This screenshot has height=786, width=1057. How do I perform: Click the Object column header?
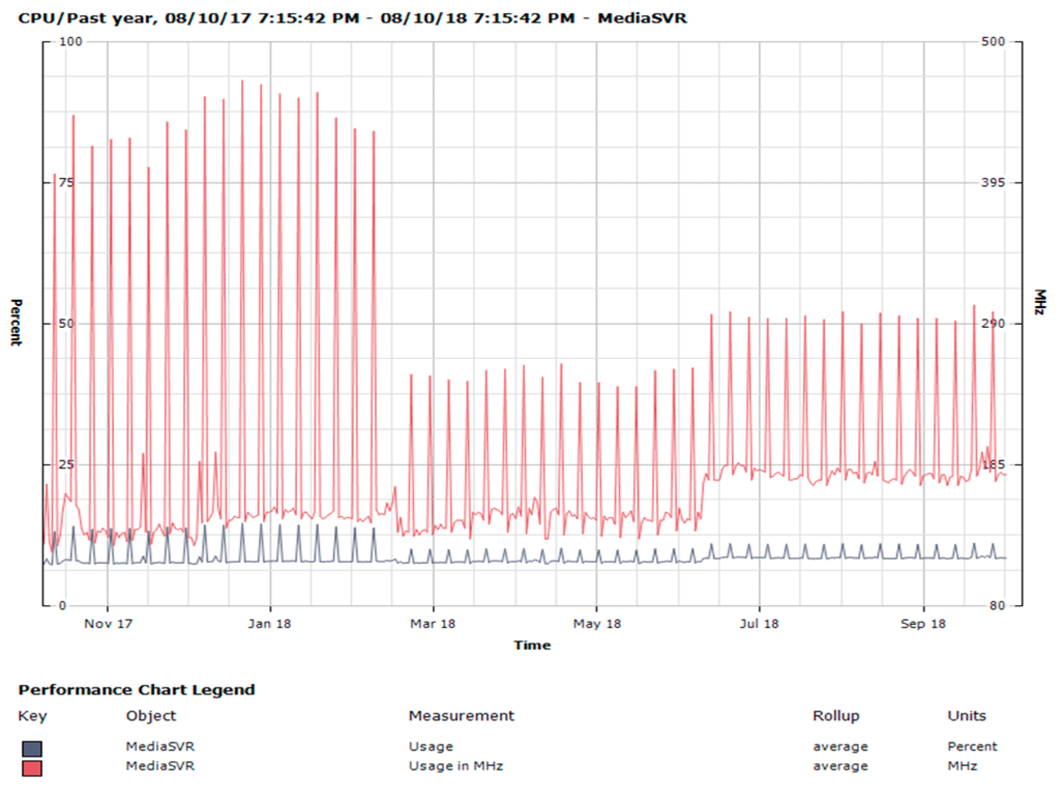coord(151,716)
